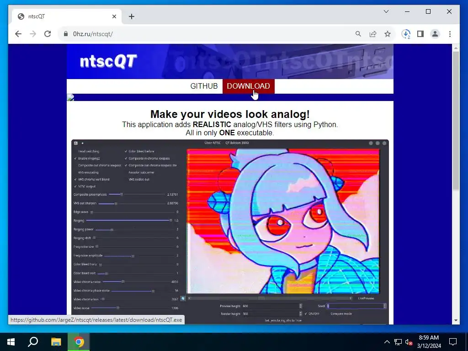The image size is (468, 351).
Task: Open Windows taskbar search
Action: [33, 342]
